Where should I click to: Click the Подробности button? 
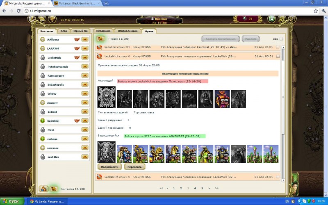109,167
